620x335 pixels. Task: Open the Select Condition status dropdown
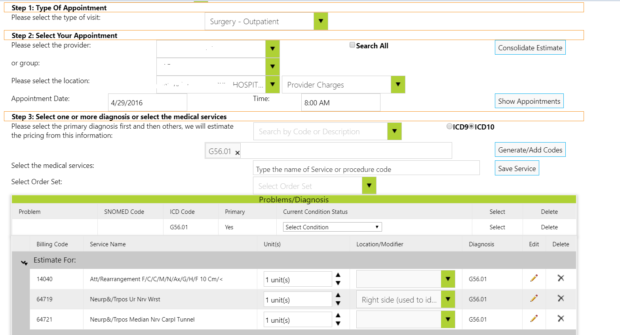click(x=332, y=227)
